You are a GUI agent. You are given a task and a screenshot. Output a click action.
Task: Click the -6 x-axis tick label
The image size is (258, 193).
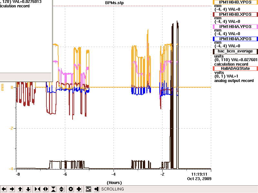(65, 174)
